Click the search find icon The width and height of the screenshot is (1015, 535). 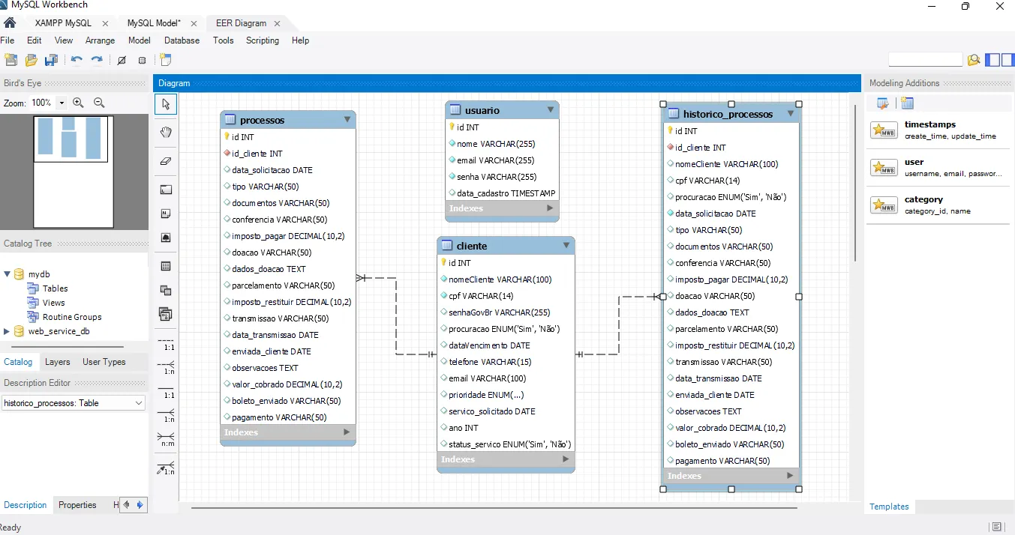coord(974,60)
